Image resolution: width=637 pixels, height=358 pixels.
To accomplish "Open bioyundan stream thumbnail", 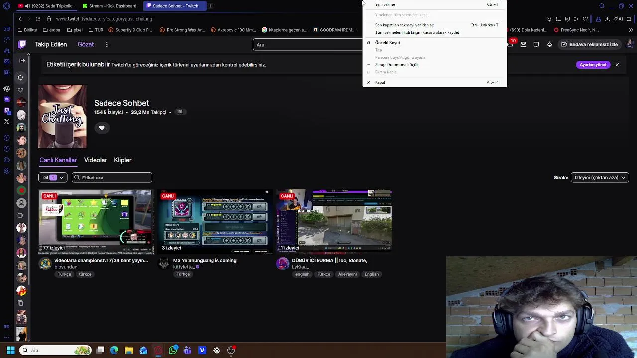I will click(x=95, y=222).
